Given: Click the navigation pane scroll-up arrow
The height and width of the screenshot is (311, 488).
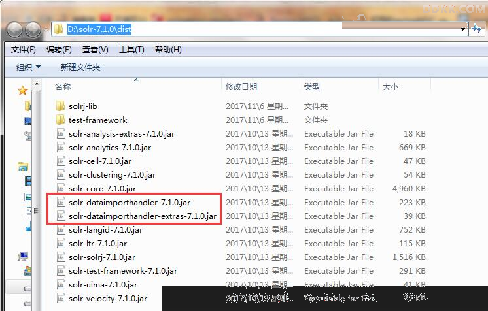Looking at the screenshot, I should pos(37,84).
